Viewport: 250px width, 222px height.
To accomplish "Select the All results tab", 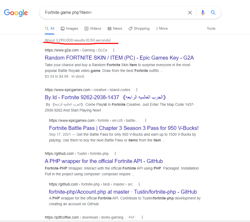I will 50,28.
